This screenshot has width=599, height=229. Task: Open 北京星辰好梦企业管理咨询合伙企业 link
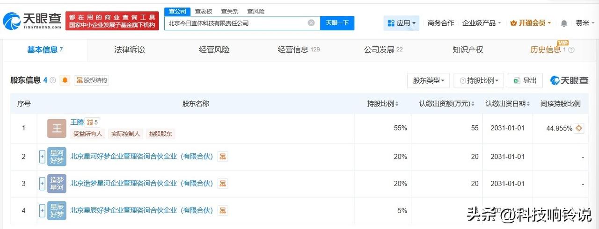[142, 211]
